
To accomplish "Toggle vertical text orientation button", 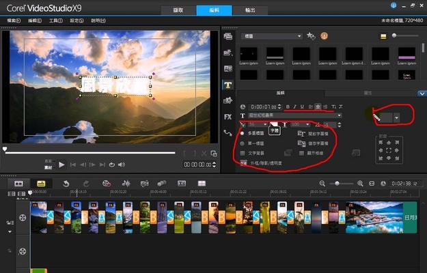I will (x=333, y=106).
